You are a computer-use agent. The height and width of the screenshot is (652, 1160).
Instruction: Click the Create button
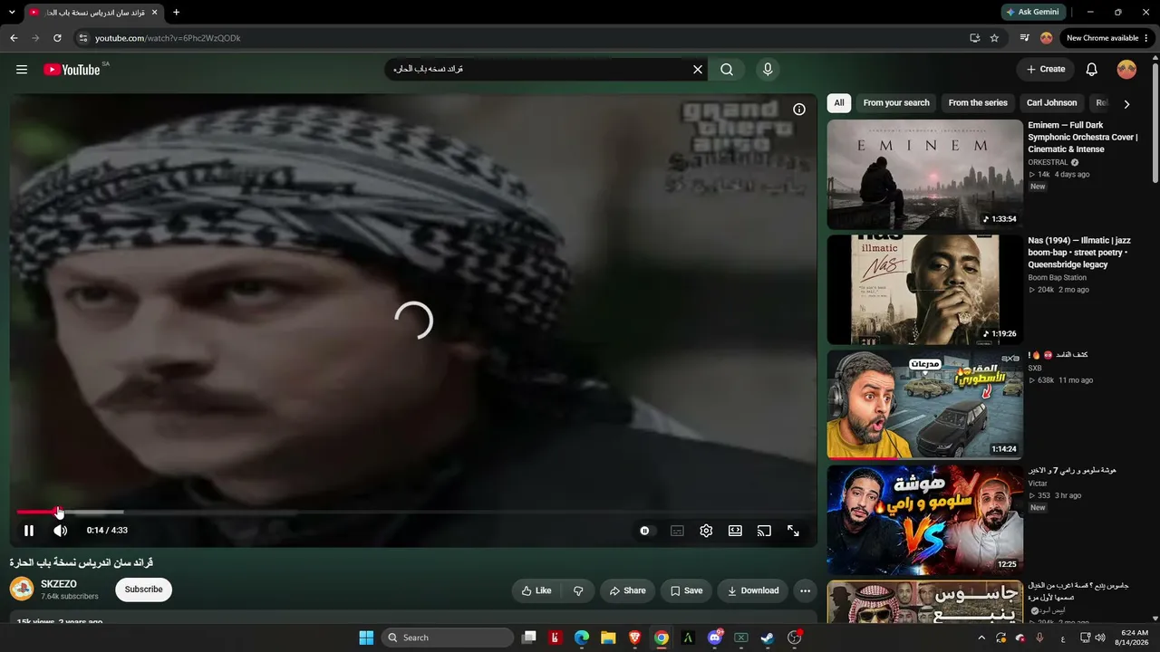pos(1045,70)
